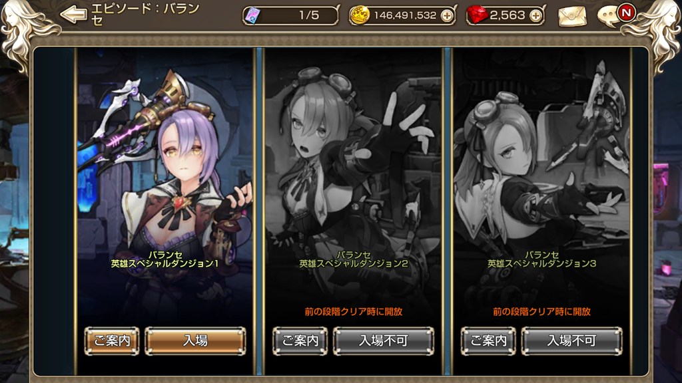The height and width of the screenshot is (383, 682).
Task: Tap the エピソード：バランセ title text
Action: [145, 15]
